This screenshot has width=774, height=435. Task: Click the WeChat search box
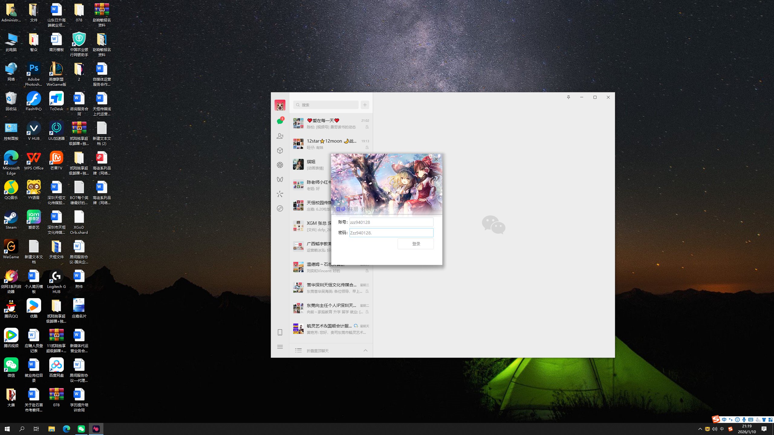pyautogui.click(x=326, y=105)
